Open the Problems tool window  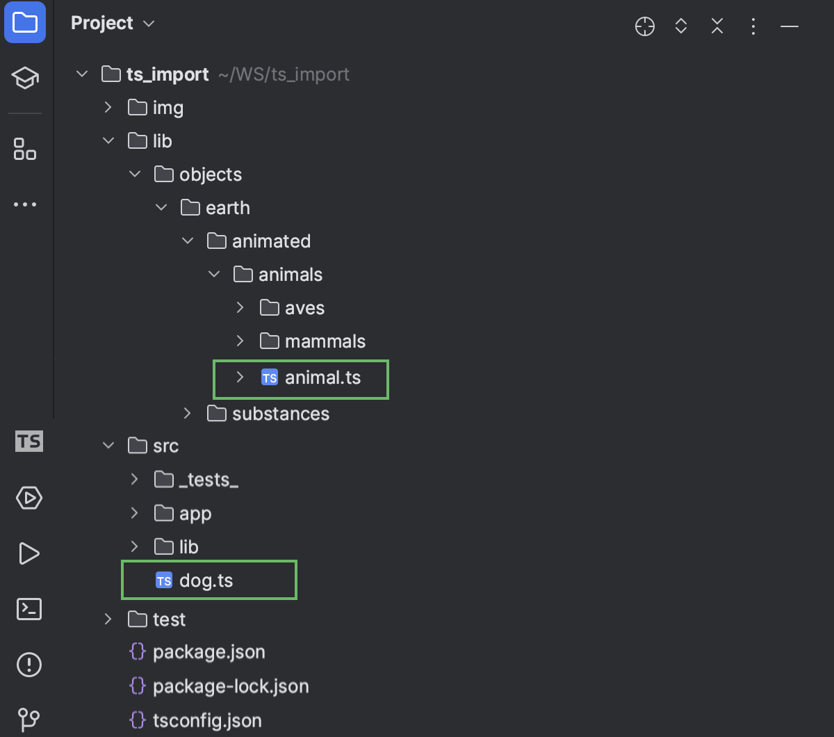coord(28,665)
